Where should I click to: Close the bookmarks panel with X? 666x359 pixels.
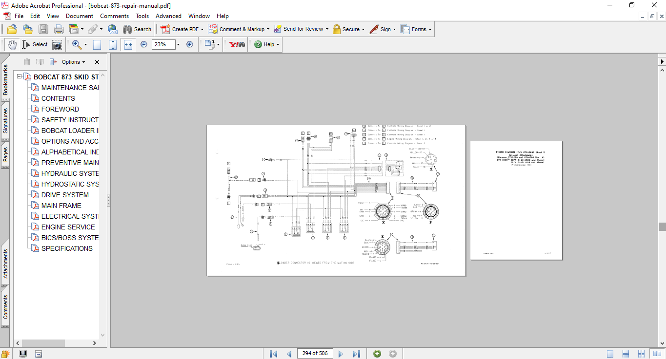tap(97, 62)
